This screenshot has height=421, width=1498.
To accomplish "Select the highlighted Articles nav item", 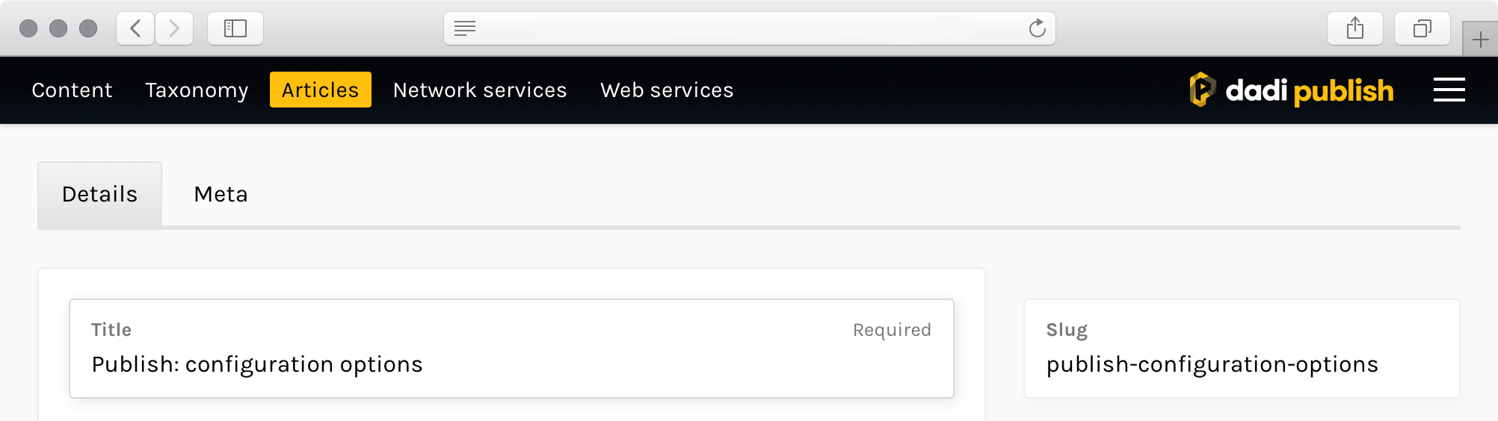I will pyautogui.click(x=320, y=90).
